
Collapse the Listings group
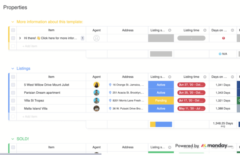point(13,69)
